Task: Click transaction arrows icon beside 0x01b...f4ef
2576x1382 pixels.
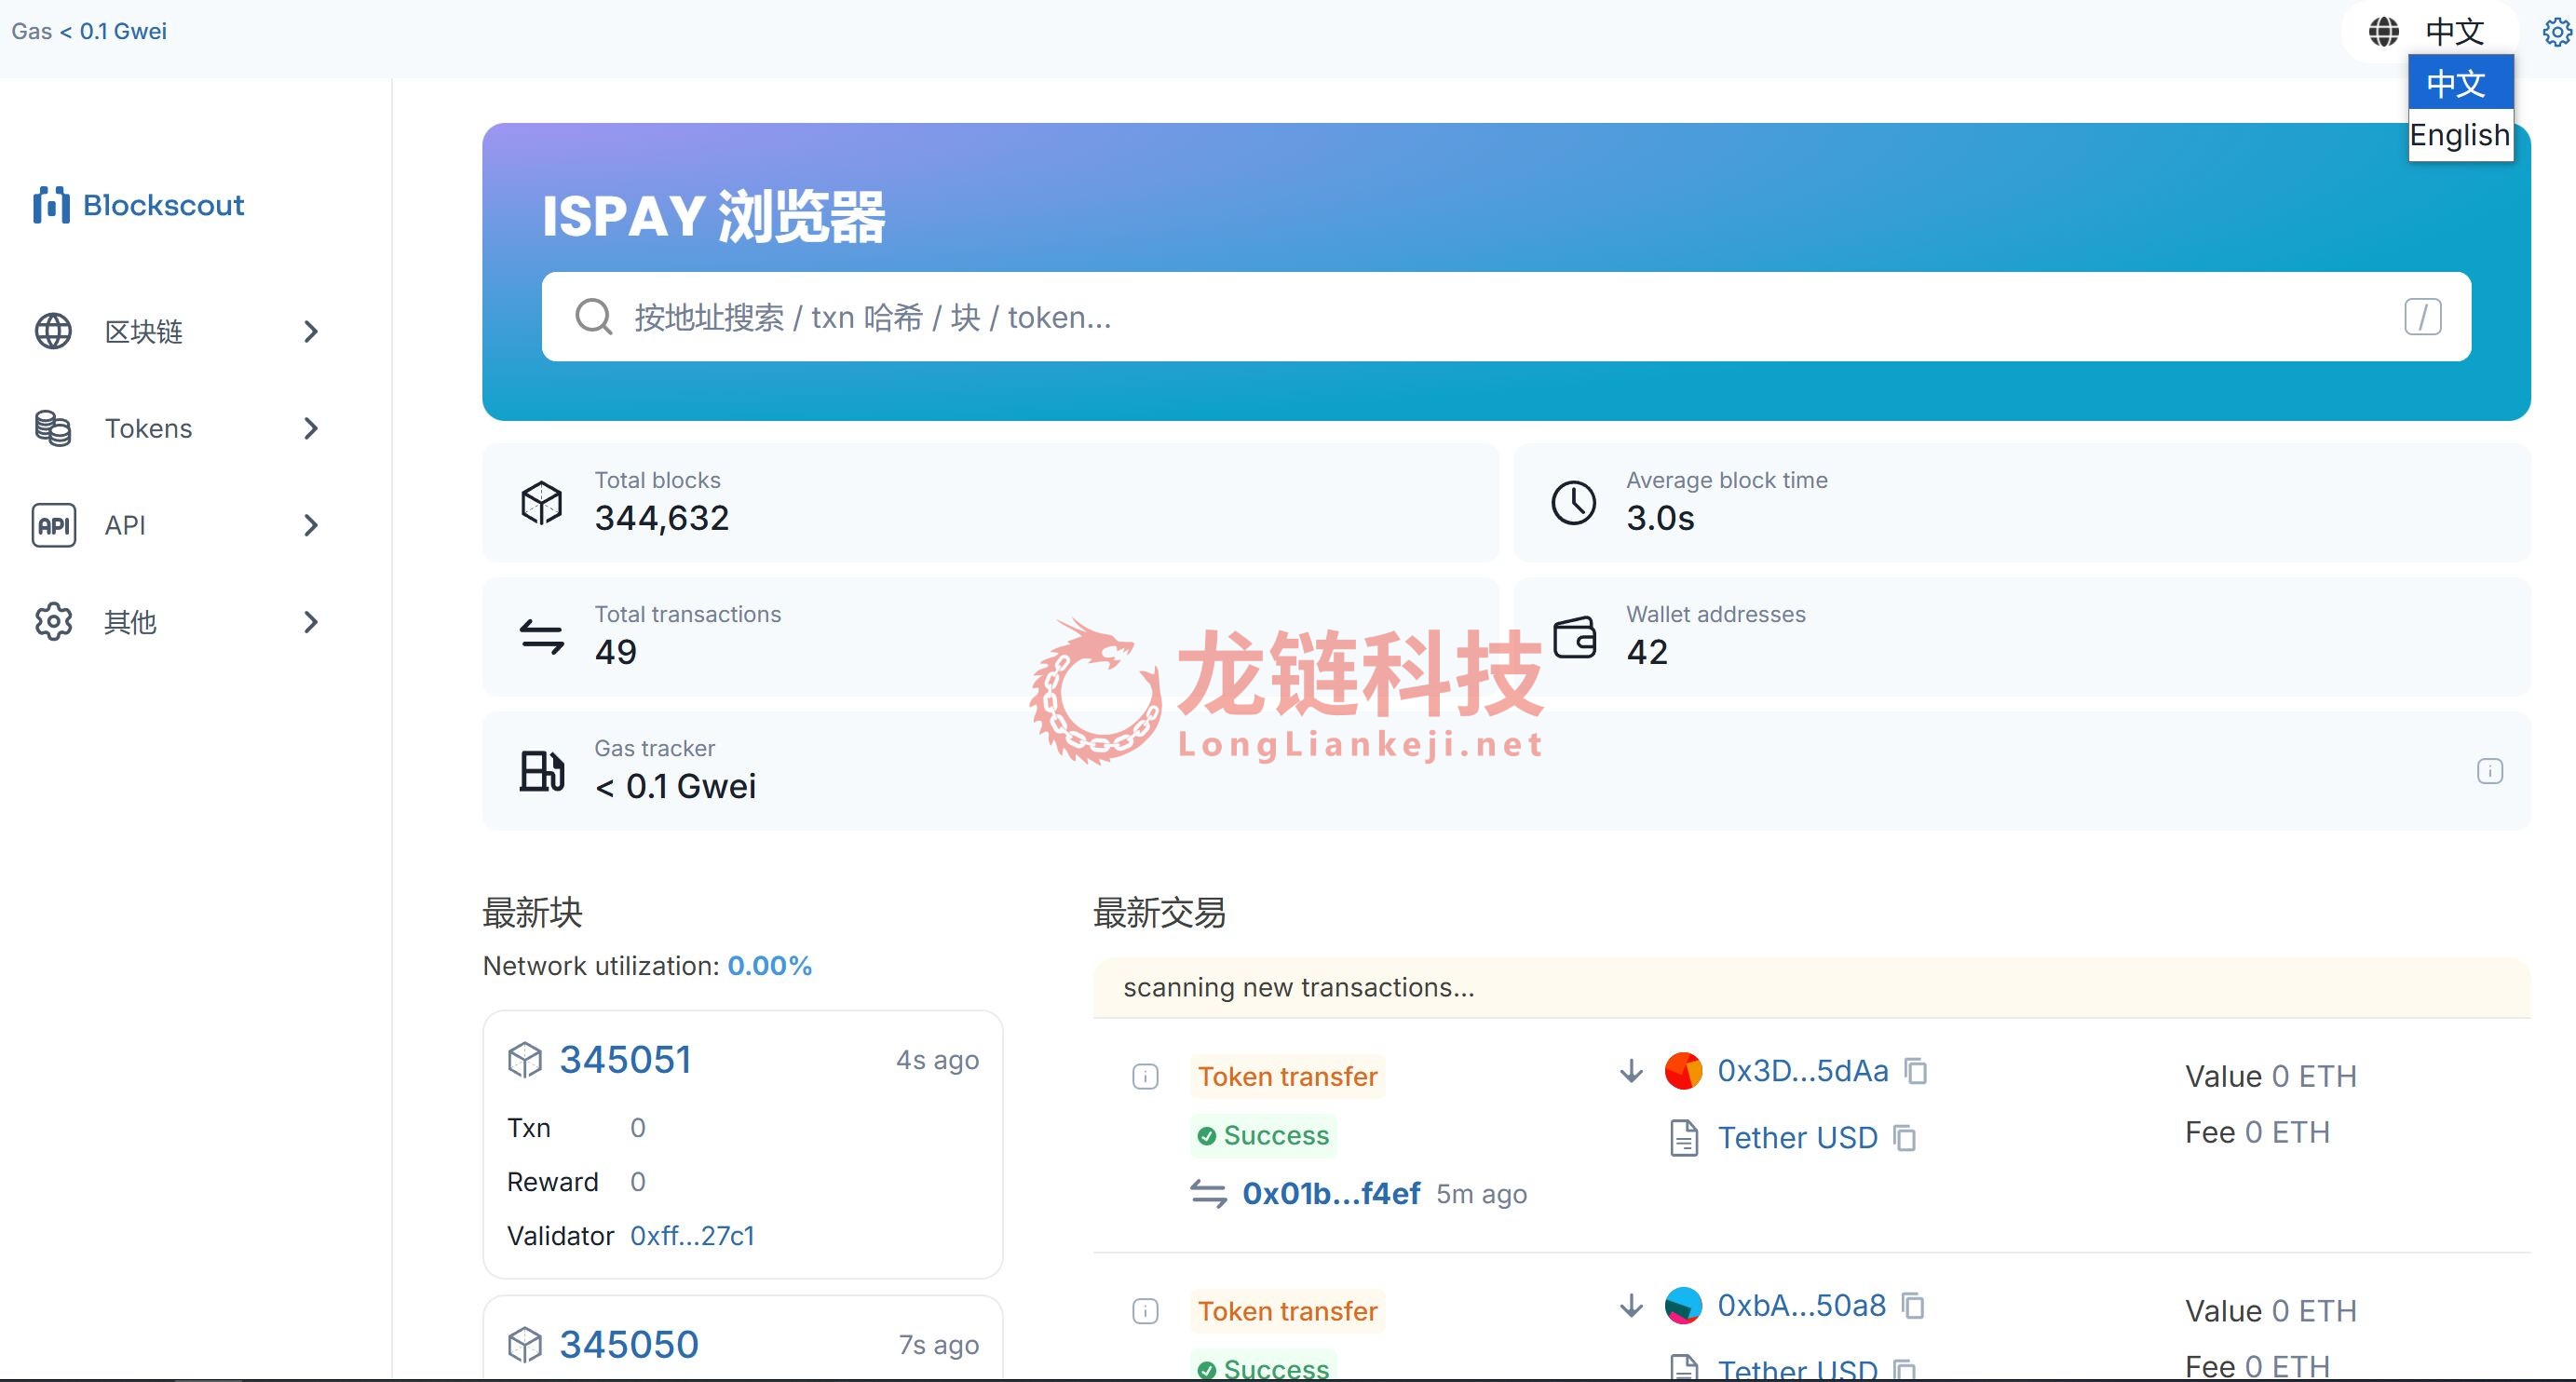Action: click(1208, 1193)
